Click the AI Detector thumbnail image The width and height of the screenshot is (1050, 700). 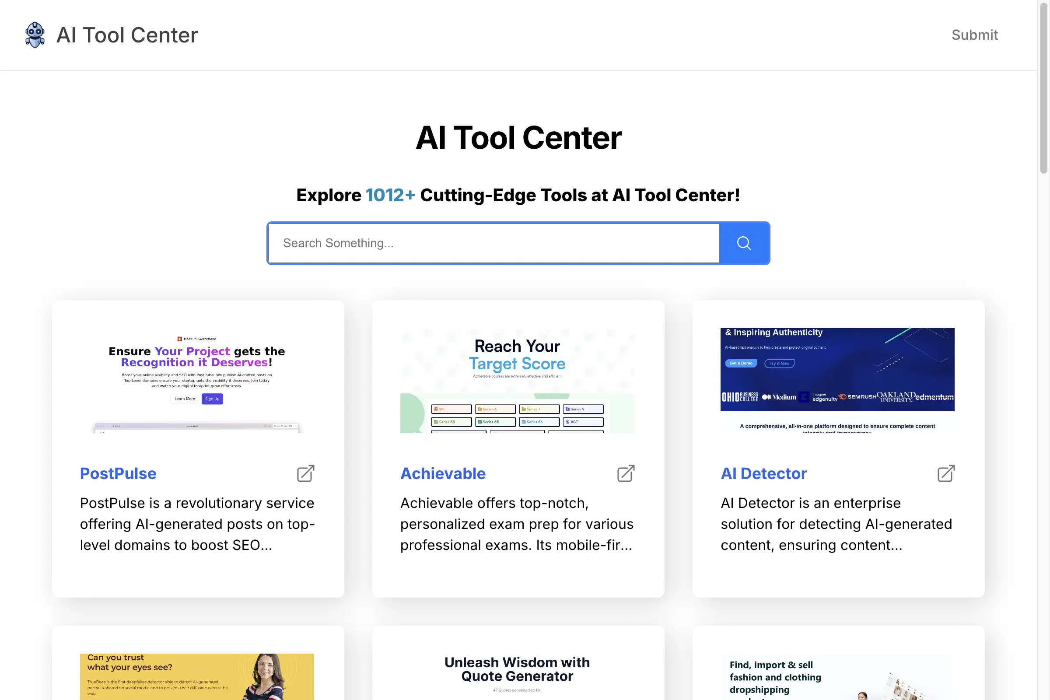pyautogui.click(x=836, y=381)
